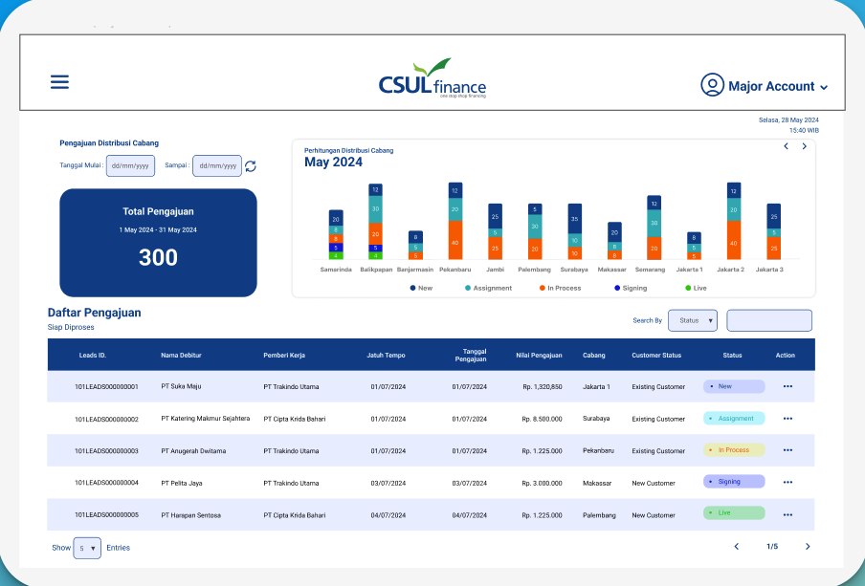Sort by Pemberi Kerja column header
This screenshot has width=865, height=586.
284,355
